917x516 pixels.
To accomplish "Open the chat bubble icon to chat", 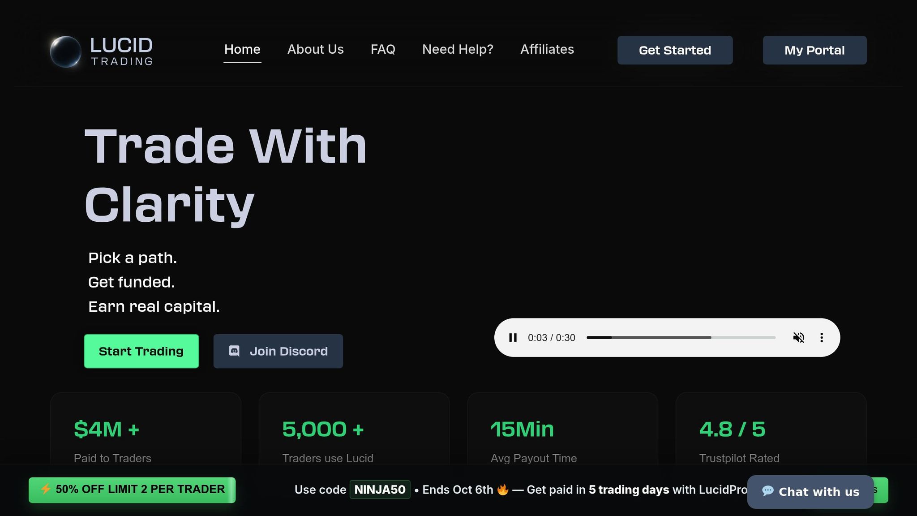I will coord(767,491).
